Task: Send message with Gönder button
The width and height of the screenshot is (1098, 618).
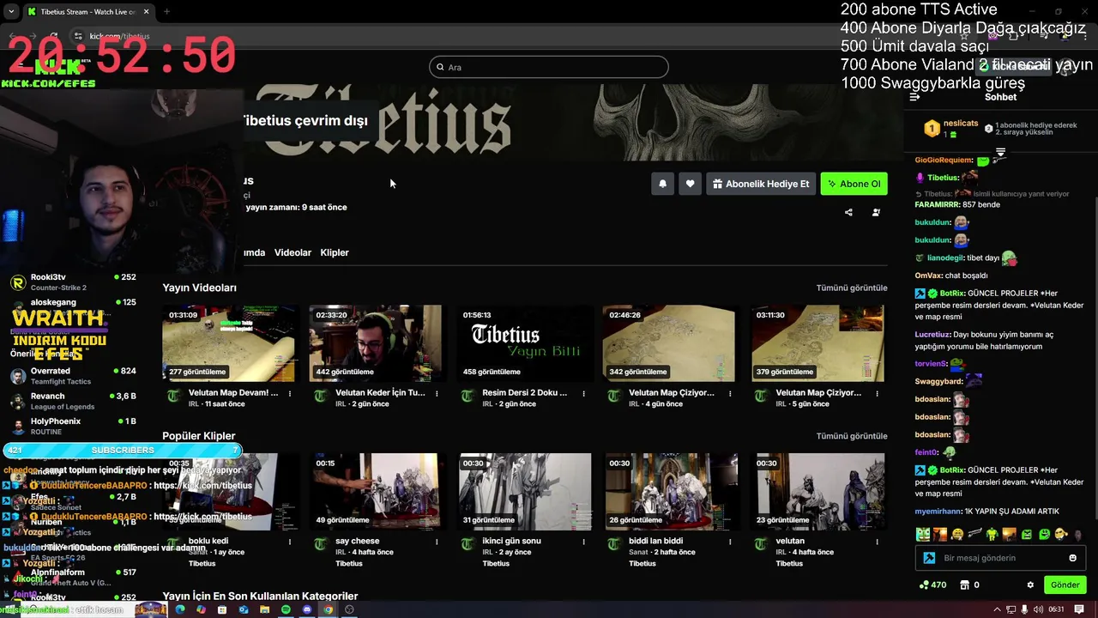Action: click(x=1065, y=585)
